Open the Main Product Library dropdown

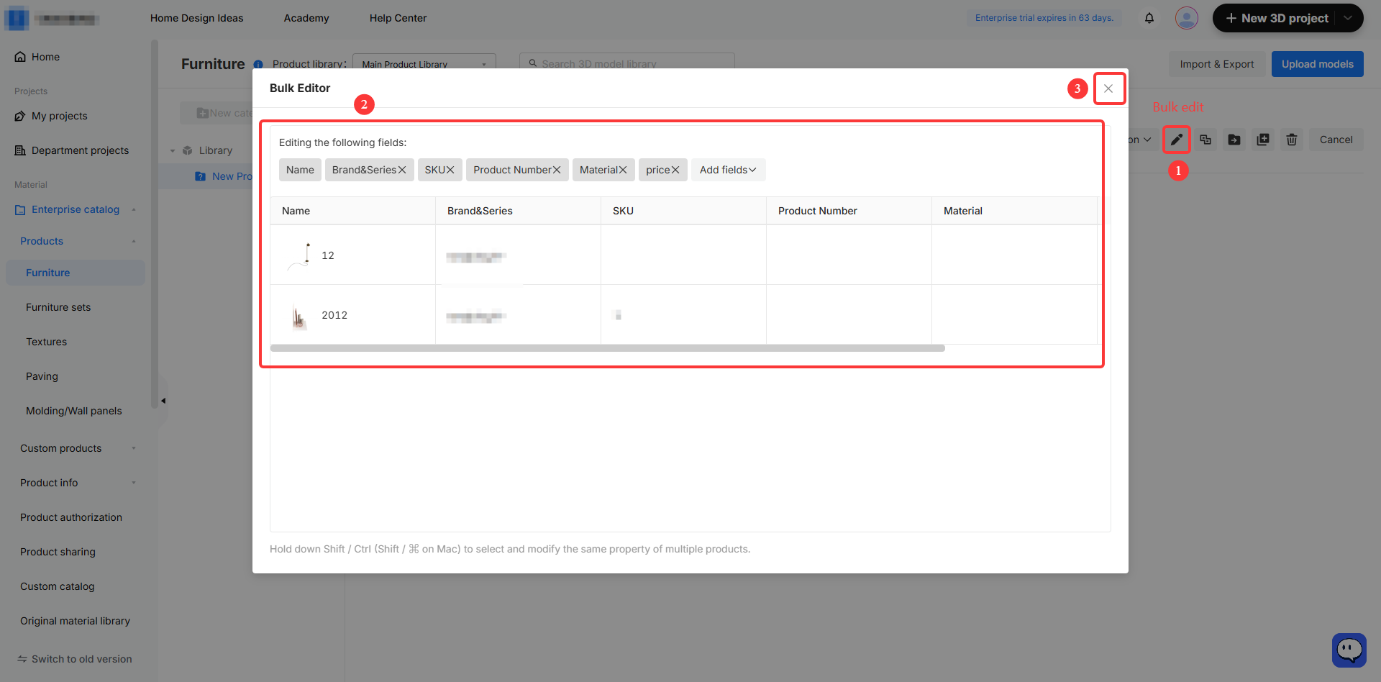(x=424, y=63)
